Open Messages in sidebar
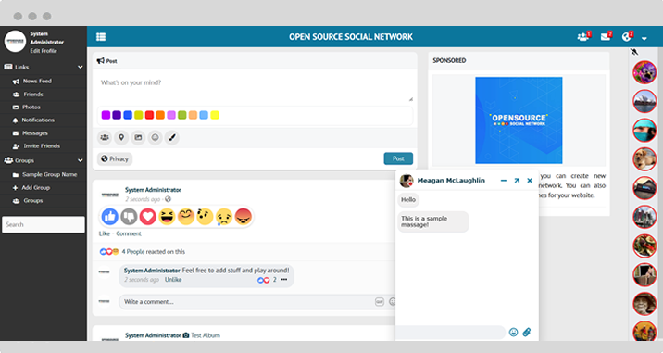Image resolution: width=663 pixels, height=353 pixels. click(x=34, y=132)
